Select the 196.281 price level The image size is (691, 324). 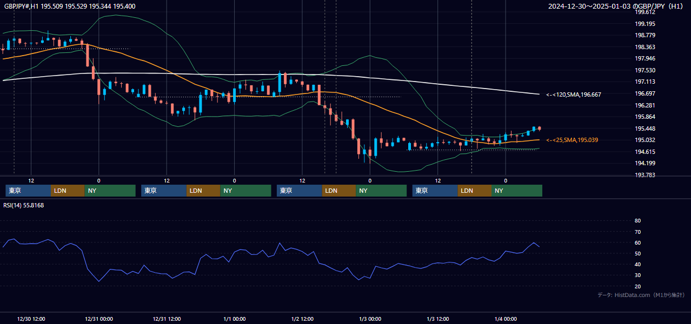pyautogui.click(x=645, y=105)
